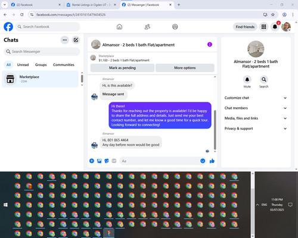The width and height of the screenshot is (298, 238).
Task: Expand Customize chat section
Action: [x=256, y=98]
